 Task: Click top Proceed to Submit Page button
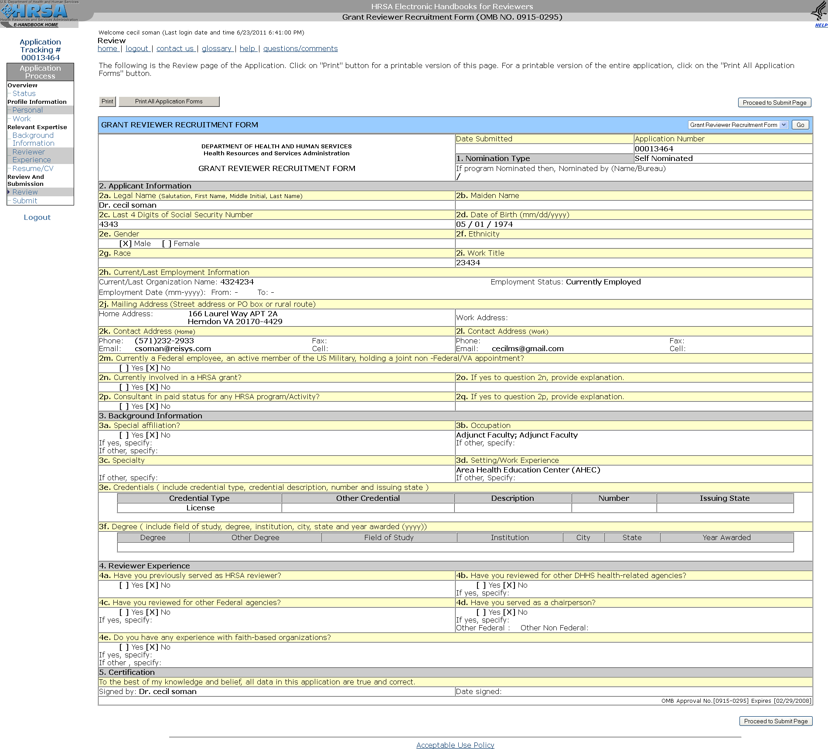(774, 103)
